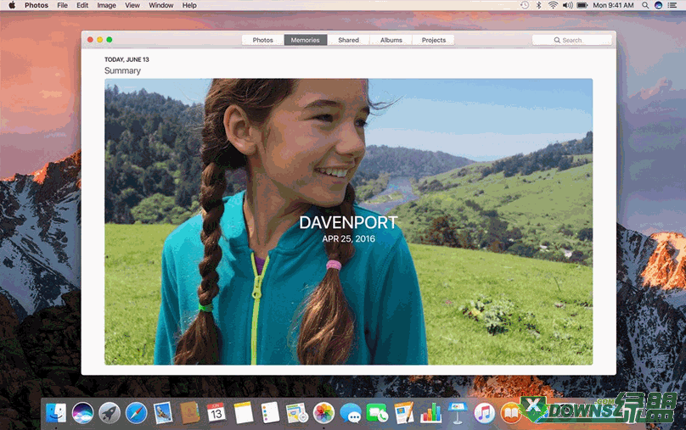Go to the Albums tab
The image size is (686, 430).
coord(391,40)
